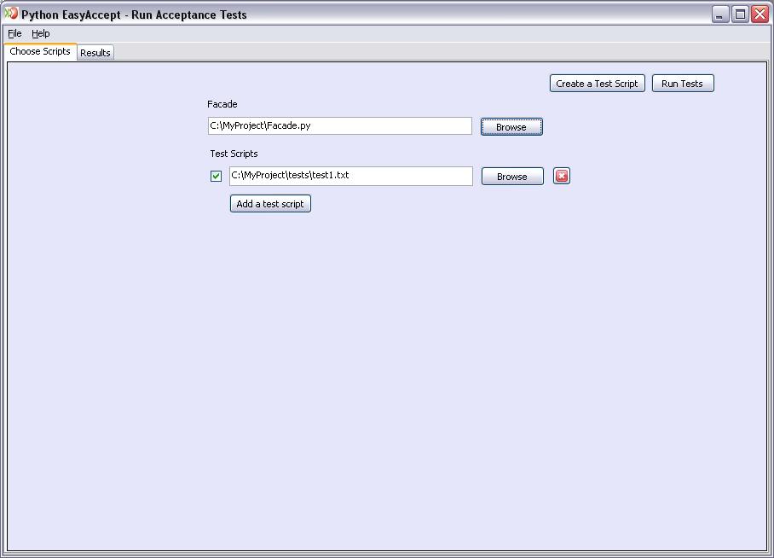Image resolution: width=774 pixels, height=558 pixels.
Task: Switch to the Results tab
Action: pyautogui.click(x=95, y=53)
